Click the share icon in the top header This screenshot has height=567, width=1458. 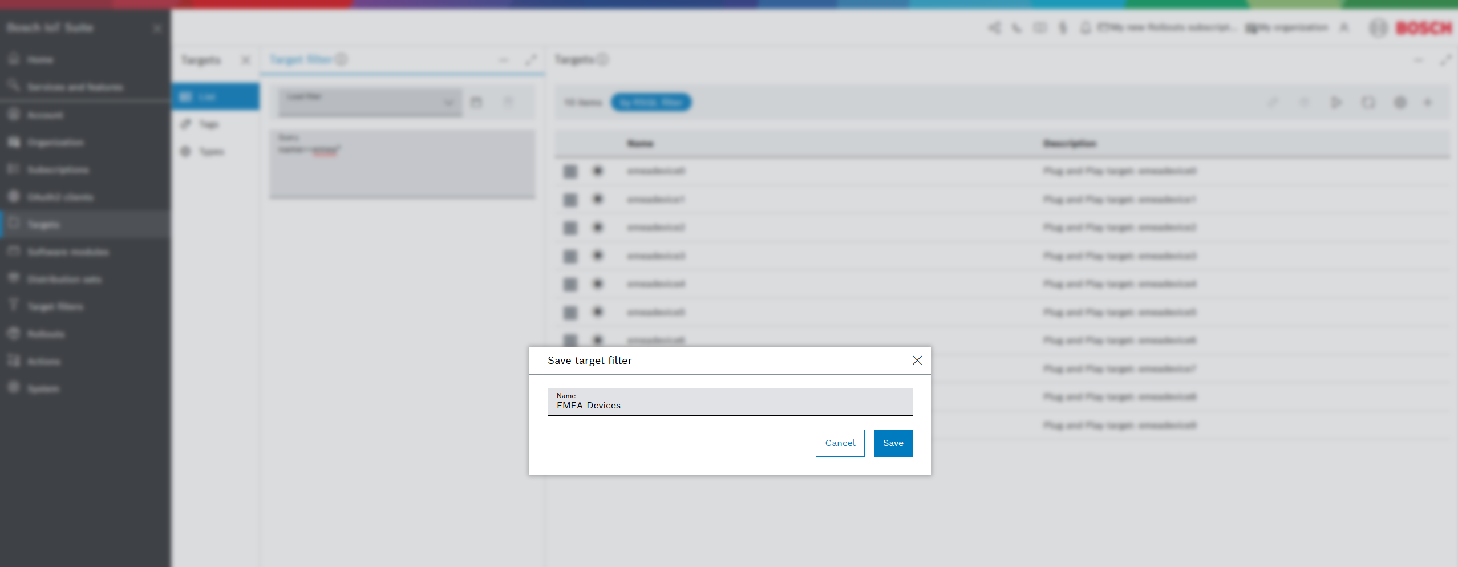point(995,27)
